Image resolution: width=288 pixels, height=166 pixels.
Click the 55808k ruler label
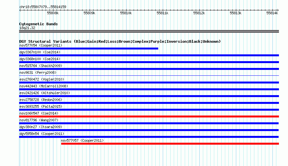pos(53,13)
